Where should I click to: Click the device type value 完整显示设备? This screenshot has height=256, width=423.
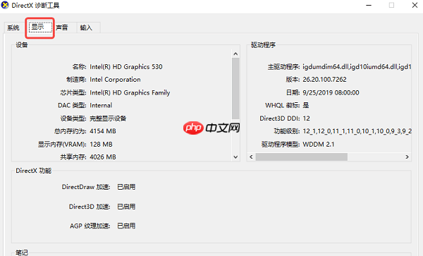point(108,118)
